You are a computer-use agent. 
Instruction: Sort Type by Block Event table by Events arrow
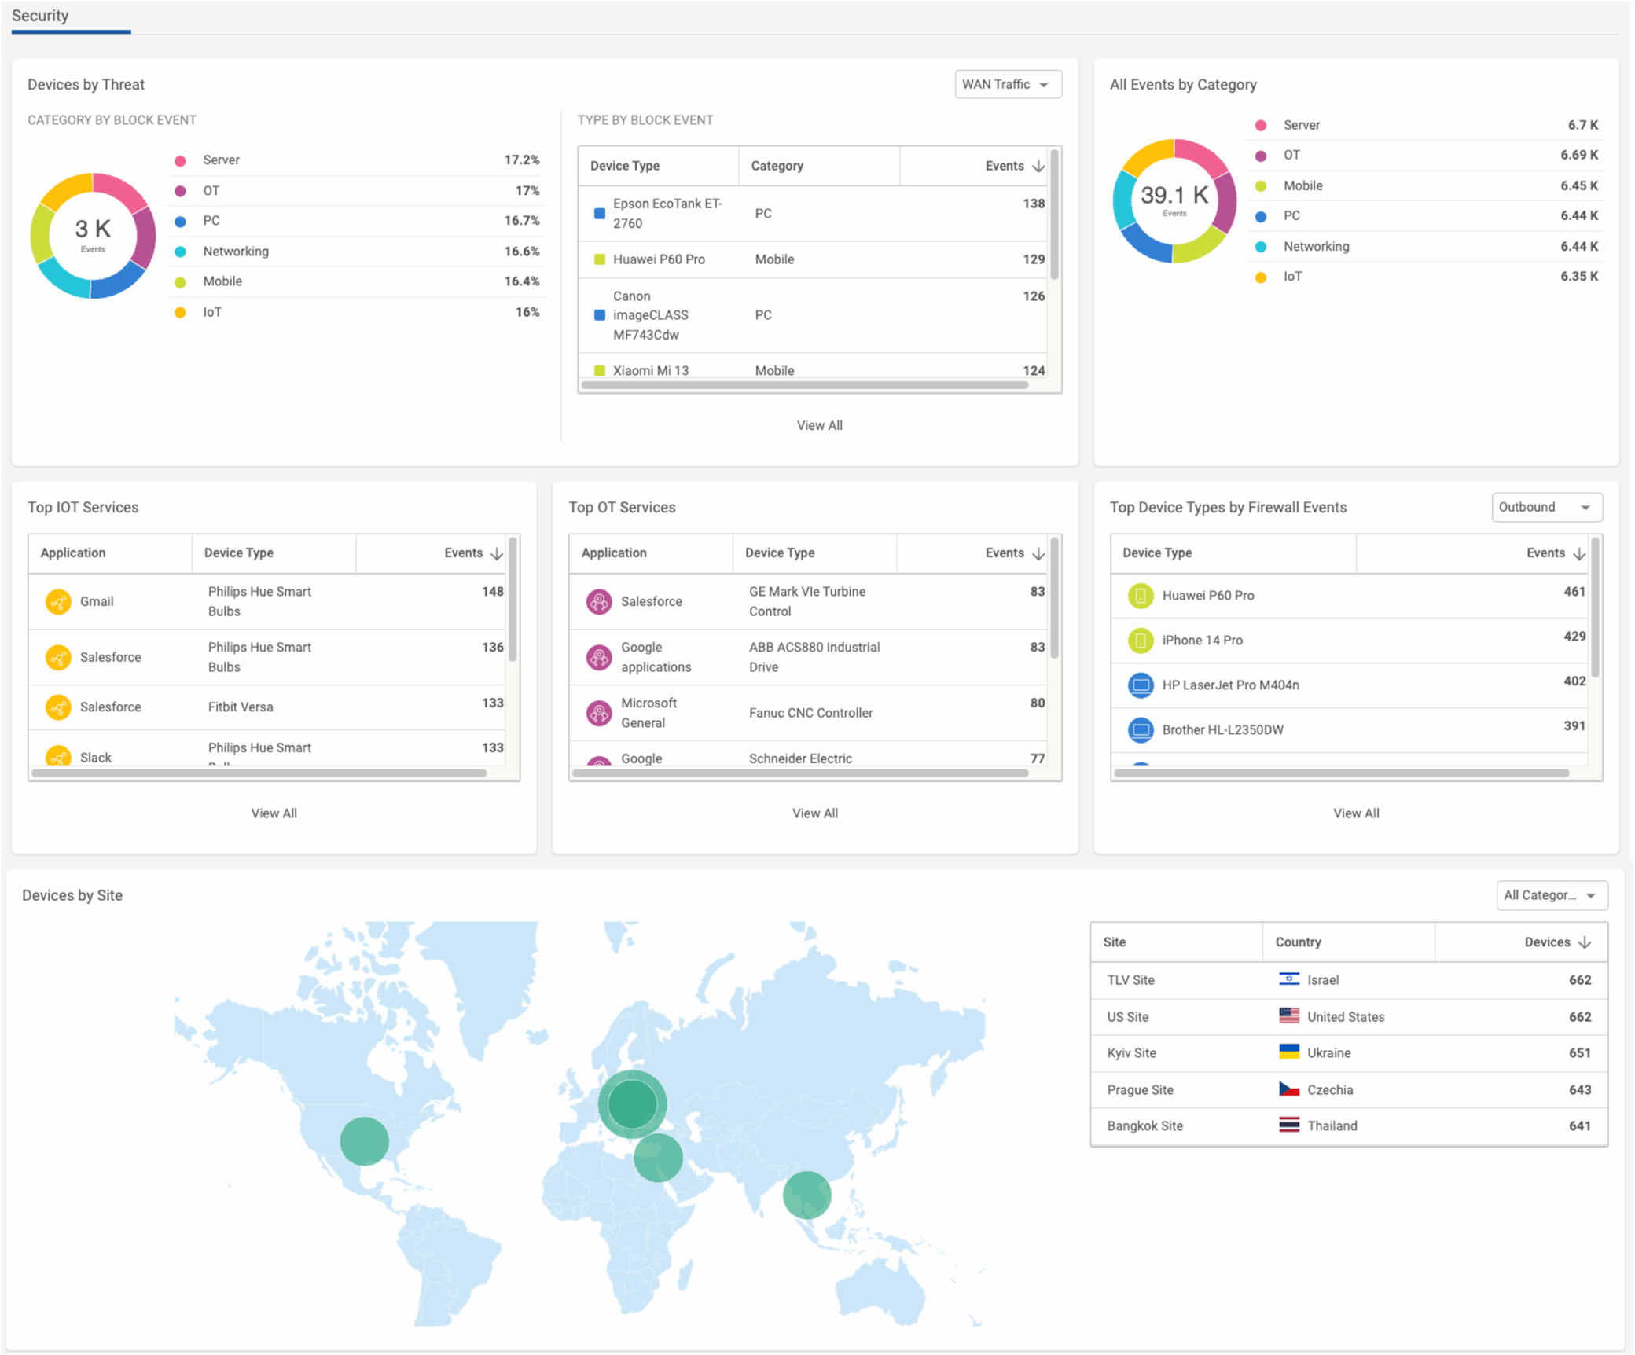1038,166
